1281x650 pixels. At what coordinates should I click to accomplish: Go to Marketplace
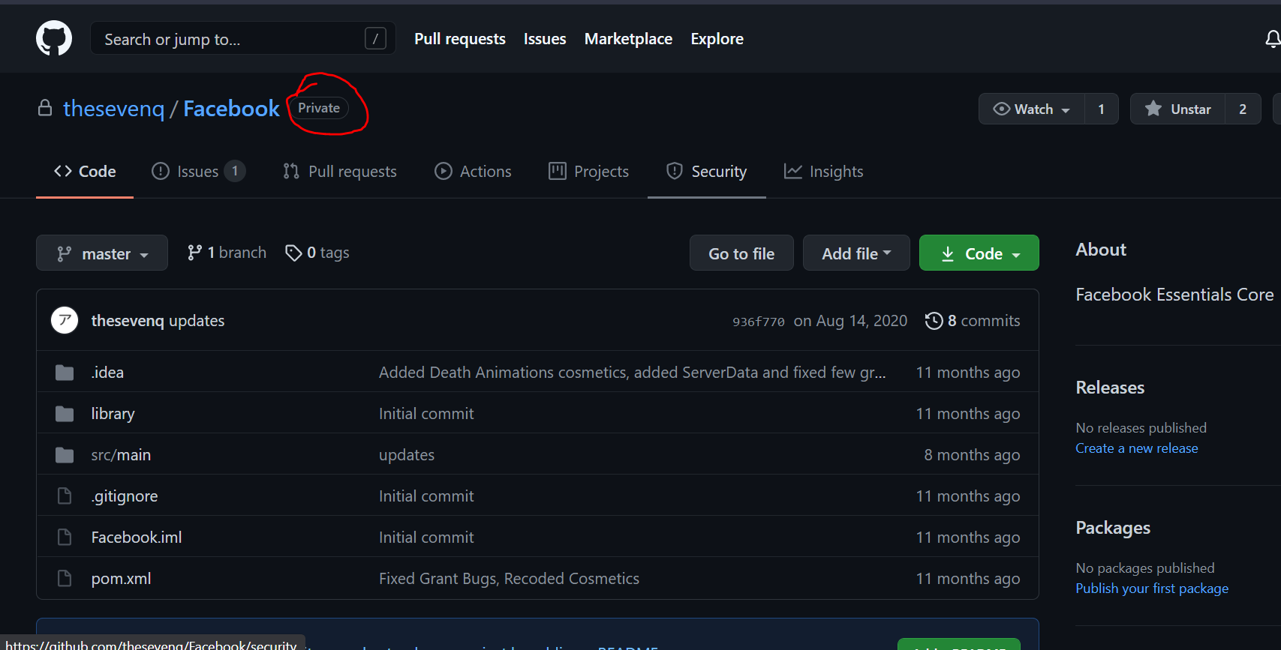tap(628, 39)
